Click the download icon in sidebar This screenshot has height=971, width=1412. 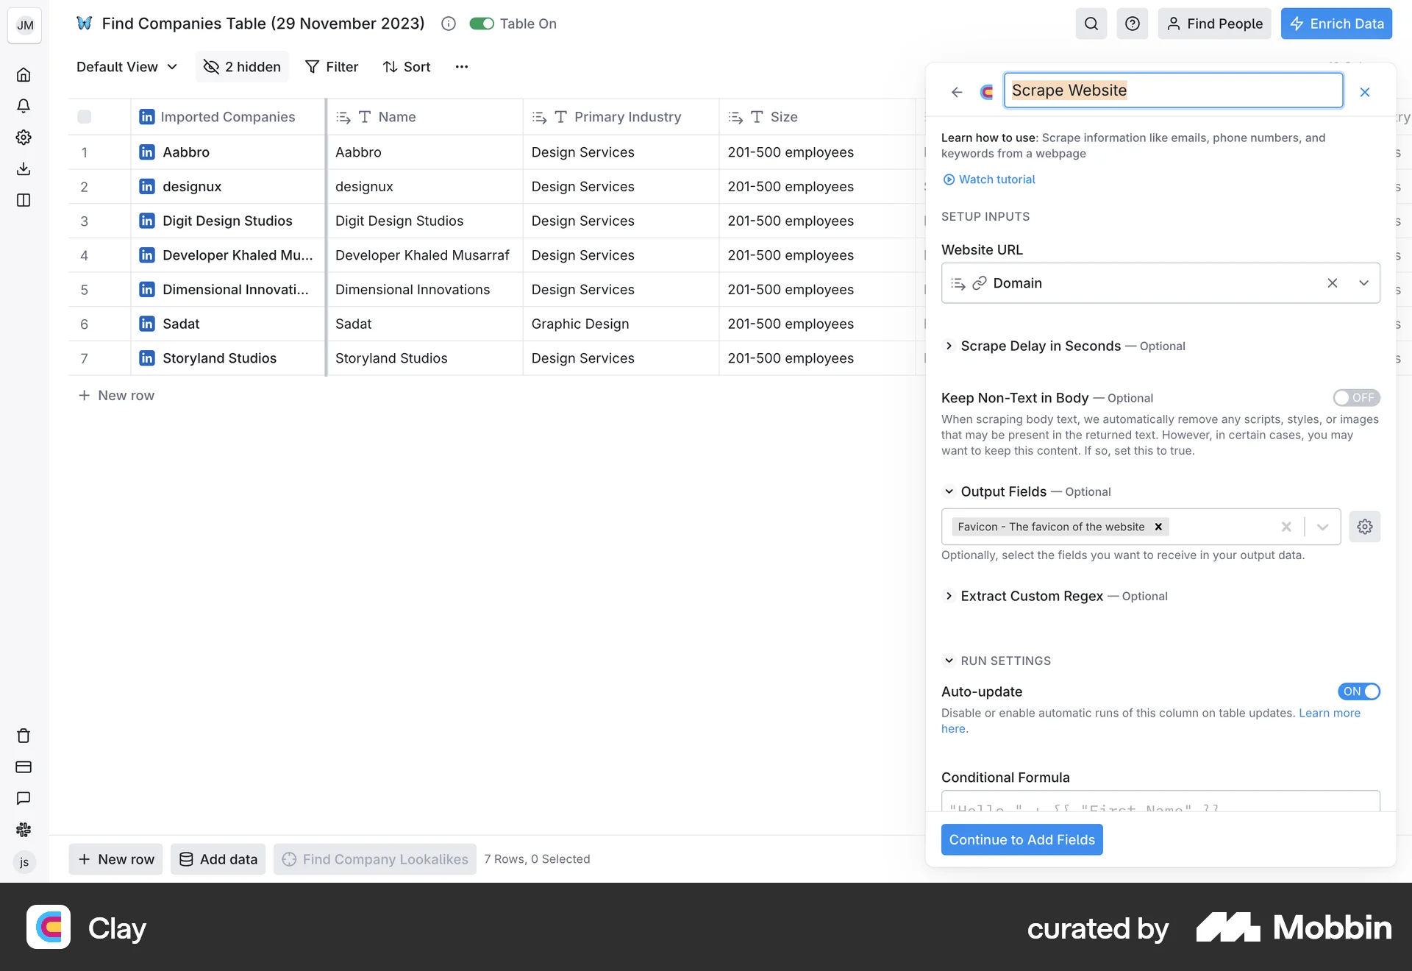(x=24, y=168)
